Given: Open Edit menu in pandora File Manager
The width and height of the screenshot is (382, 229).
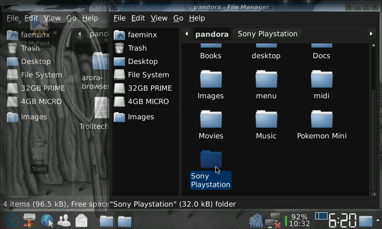Looking at the screenshot, I should pos(138,18).
